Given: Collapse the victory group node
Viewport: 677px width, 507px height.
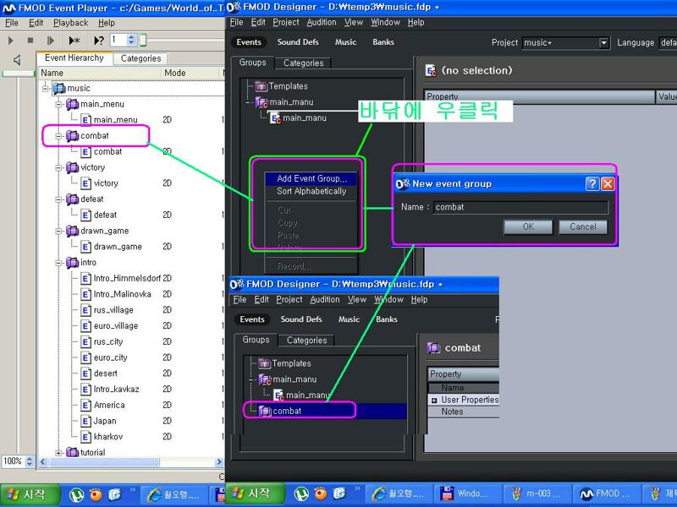Looking at the screenshot, I should (x=58, y=167).
